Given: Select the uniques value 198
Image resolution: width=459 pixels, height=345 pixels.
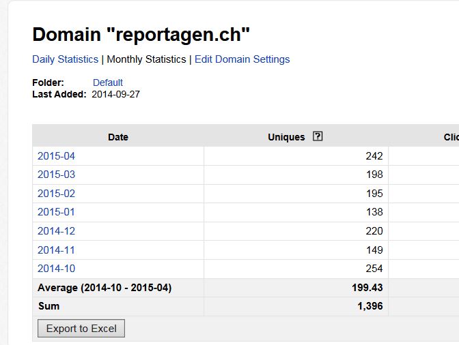Looking at the screenshot, I should (374, 175).
